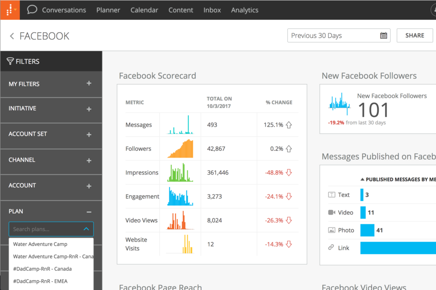Click the Video camera message type icon
Screen dimensions: 436x290
tap(332, 213)
